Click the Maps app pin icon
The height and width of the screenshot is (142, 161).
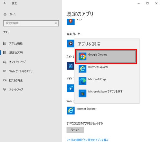click(x=71, y=22)
